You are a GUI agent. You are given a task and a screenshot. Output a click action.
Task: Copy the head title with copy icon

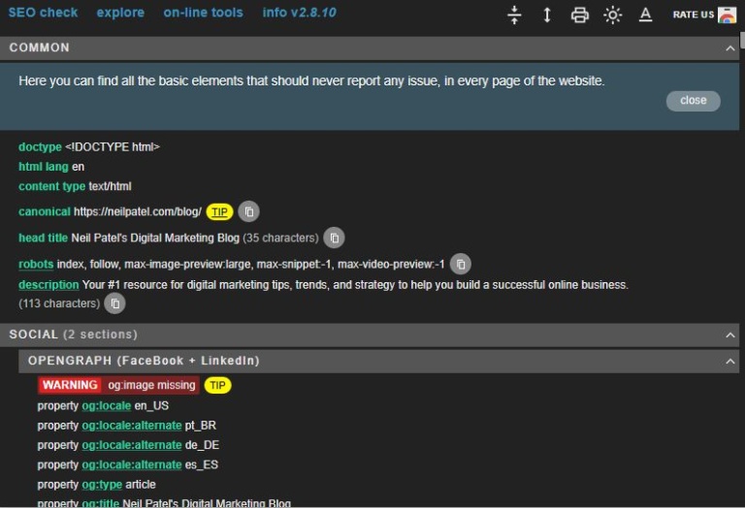tap(334, 238)
